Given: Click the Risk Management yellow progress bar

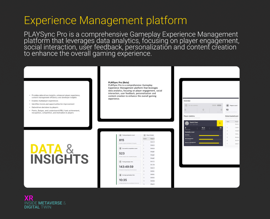Looking at the screenshot, I should [x=206, y=139].
